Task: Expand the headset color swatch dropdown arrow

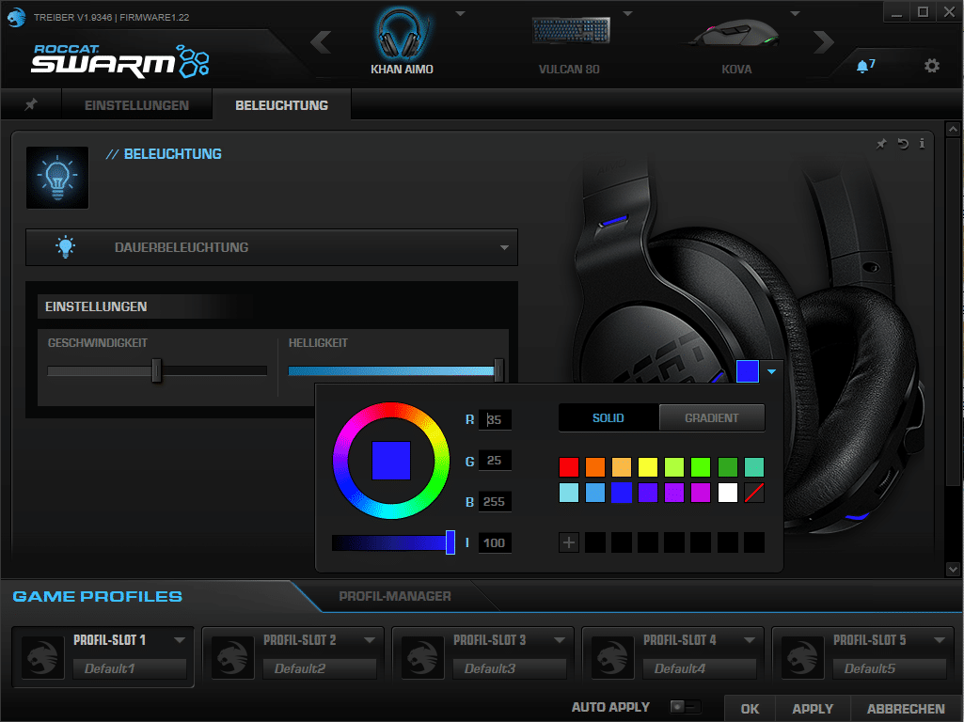Action: (772, 371)
